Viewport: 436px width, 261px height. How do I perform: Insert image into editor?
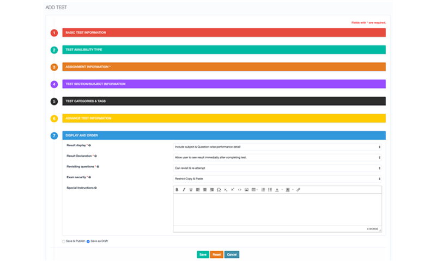[246, 190]
